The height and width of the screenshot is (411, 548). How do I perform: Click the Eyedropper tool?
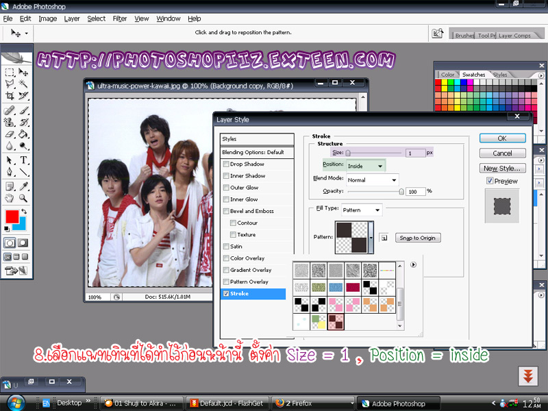point(24,186)
